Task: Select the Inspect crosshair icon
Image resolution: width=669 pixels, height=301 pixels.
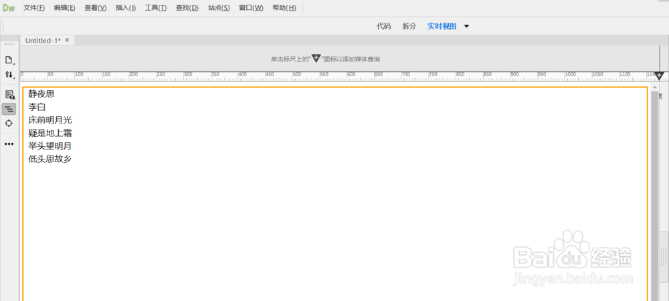Action: 9,123
